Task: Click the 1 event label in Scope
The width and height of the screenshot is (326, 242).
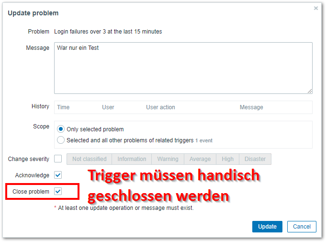Action: click(204, 141)
